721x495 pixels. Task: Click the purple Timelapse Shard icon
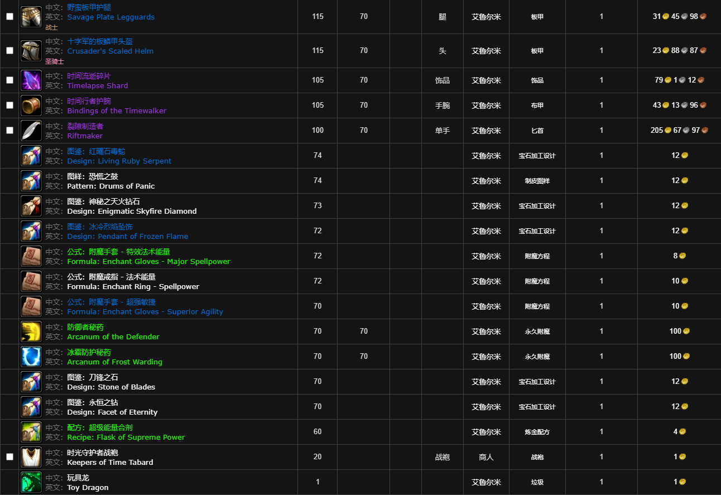31,80
